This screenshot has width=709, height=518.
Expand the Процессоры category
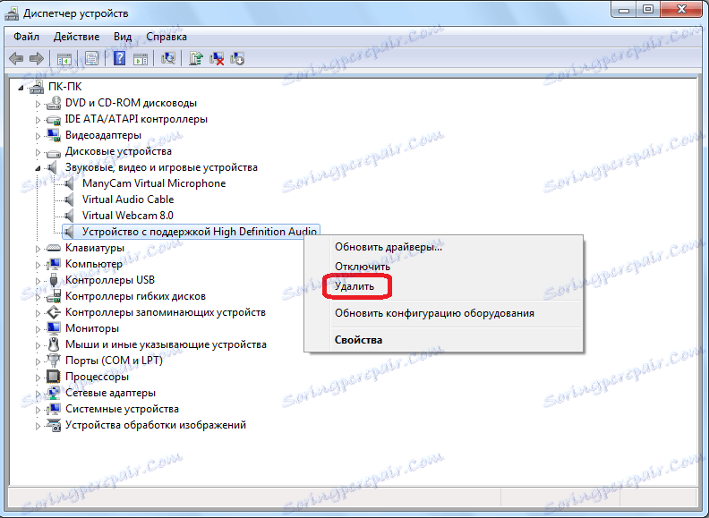(38, 378)
